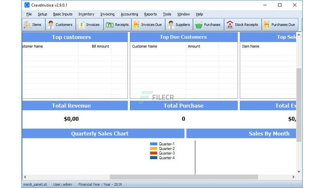Click the Top customers panel header
The width and height of the screenshot is (324, 188).
[x=75, y=37]
